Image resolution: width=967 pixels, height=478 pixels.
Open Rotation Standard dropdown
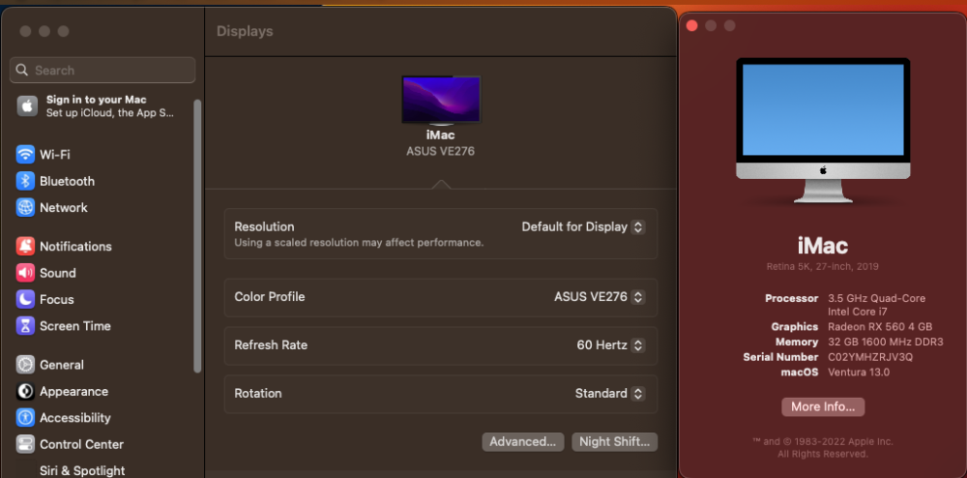pyautogui.click(x=610, y=393)
